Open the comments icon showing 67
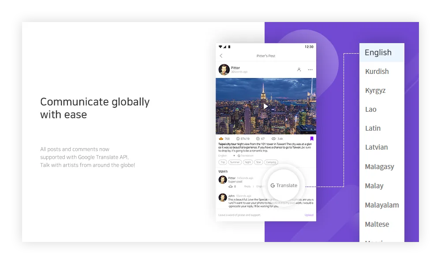Viewport: 441px width, 264px height. click(258, 139)
